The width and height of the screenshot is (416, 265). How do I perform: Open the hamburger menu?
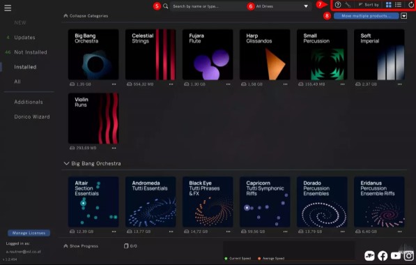pos(8,8)
